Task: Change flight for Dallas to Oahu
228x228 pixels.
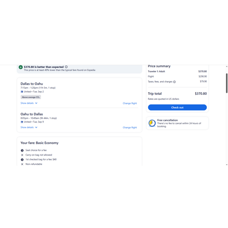Action: (130, 103)
